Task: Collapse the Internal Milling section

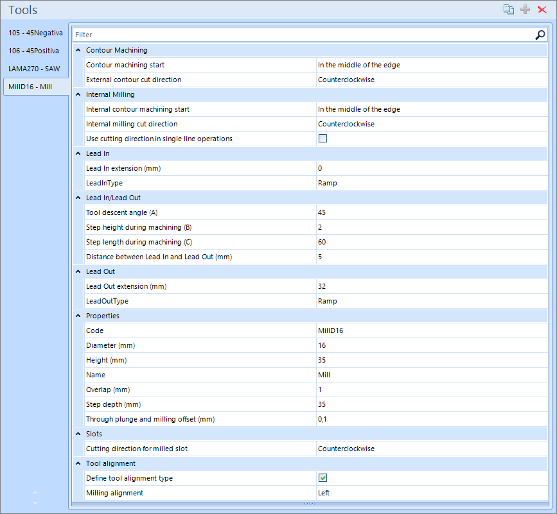Action: [78, 94]
